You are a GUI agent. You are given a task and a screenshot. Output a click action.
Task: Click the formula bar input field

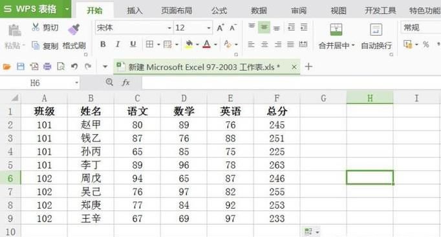[x=292, y=83]
